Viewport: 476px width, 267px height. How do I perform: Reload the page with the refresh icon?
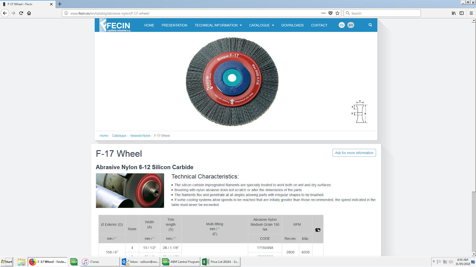tap(21, 13)
